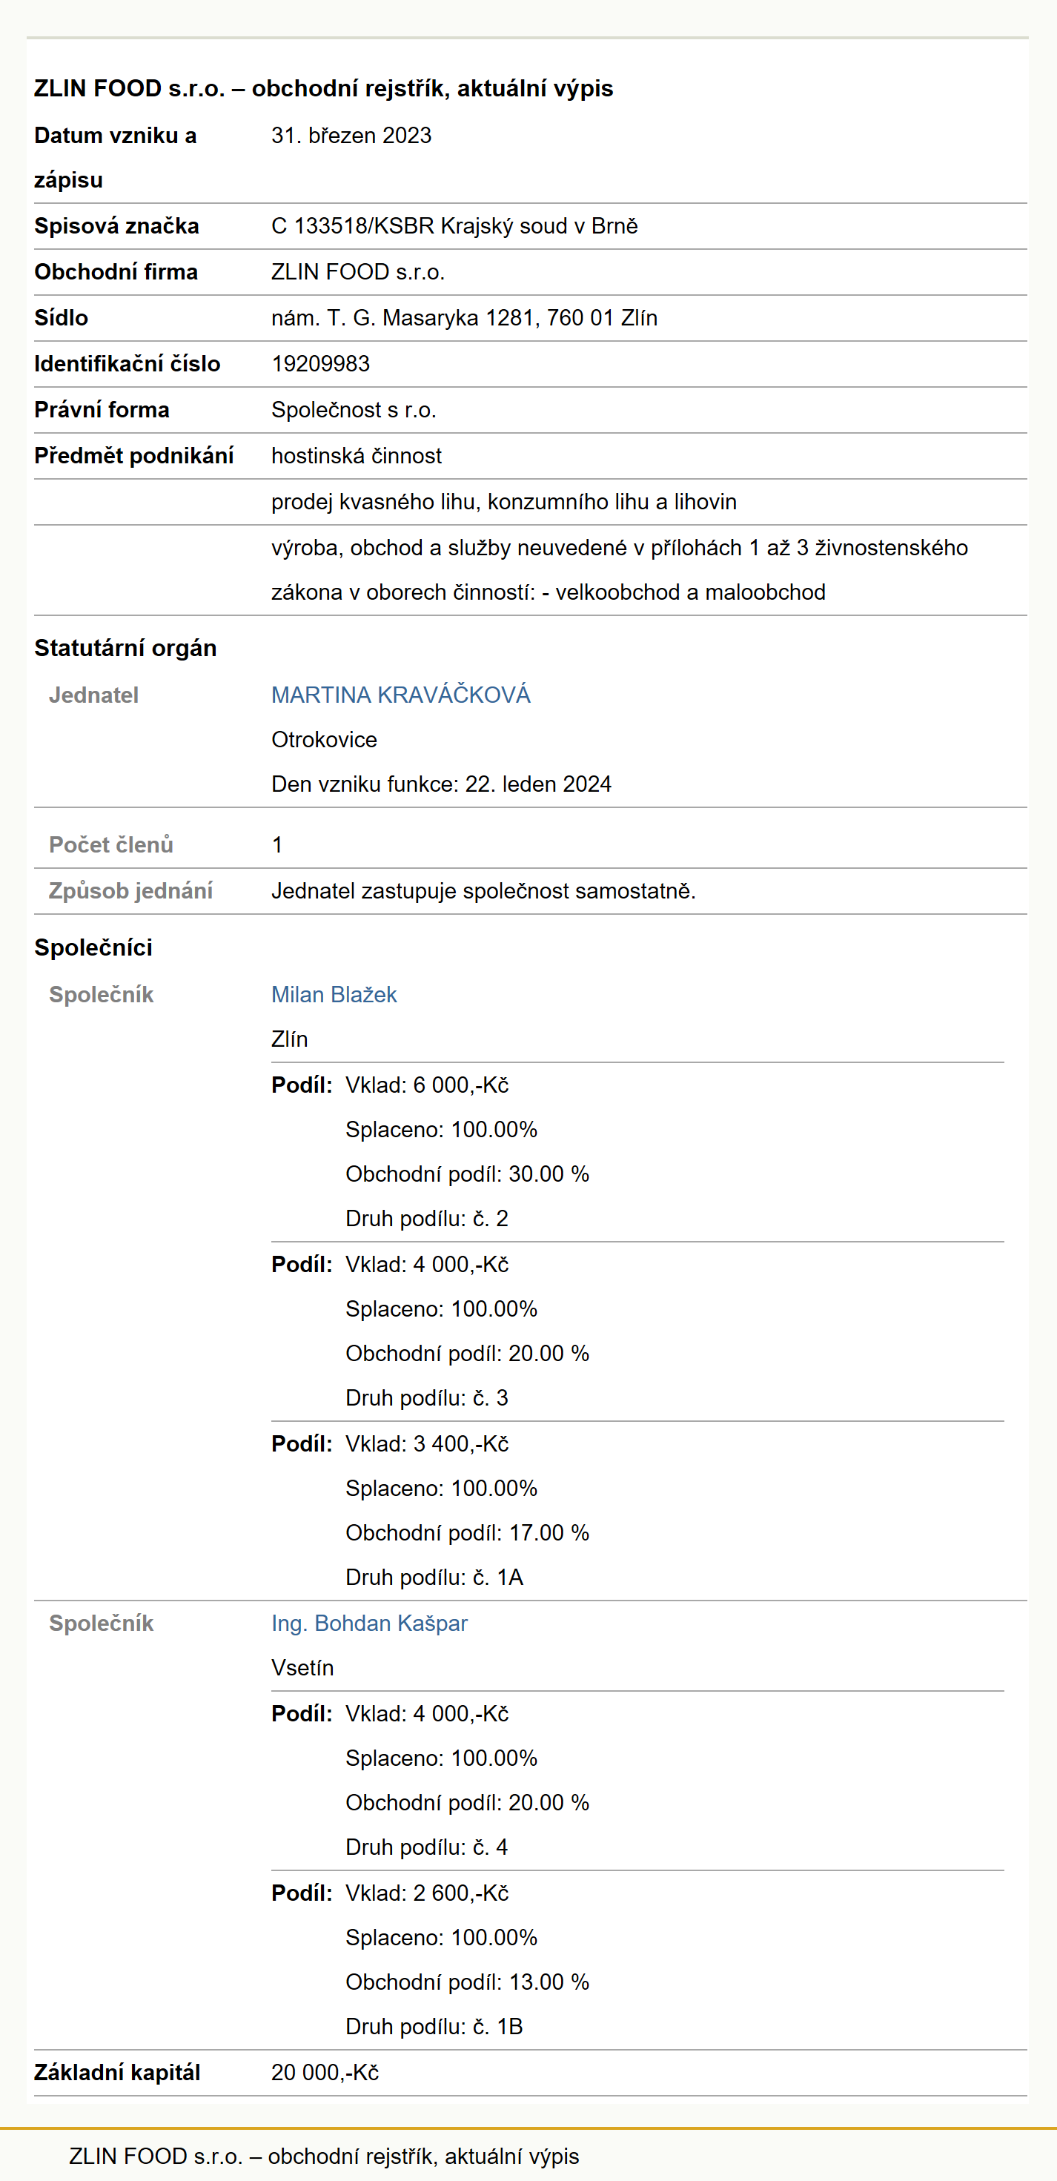Click the prodej kvasného lihu entry
Viewport: 1057px width, 2181px height.
(503, 502)
